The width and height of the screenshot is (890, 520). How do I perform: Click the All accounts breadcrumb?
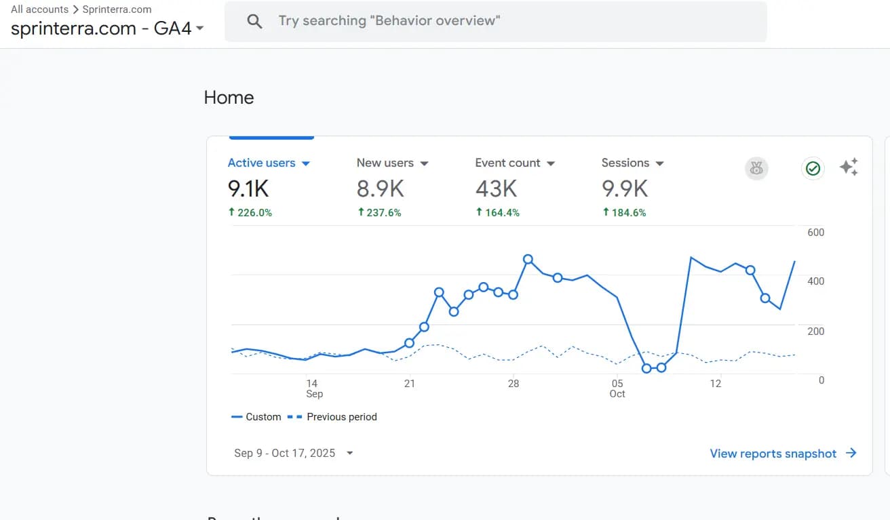click(39, 9)
